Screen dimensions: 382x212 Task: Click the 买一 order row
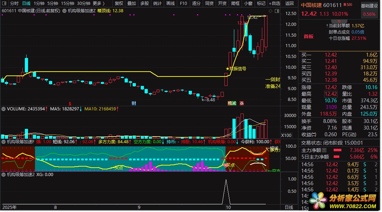pos(339,55)
